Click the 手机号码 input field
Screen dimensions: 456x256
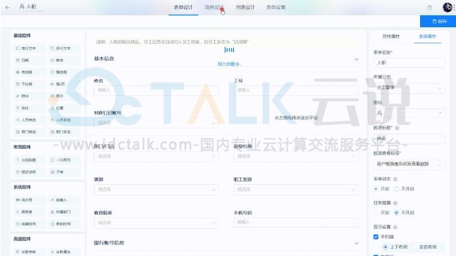[296, 222]
